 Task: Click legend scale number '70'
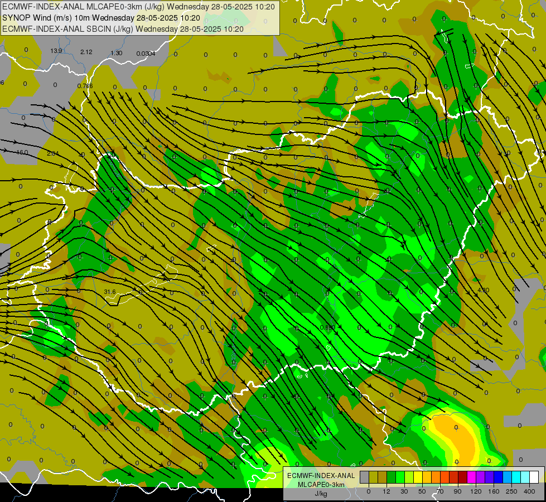click(x=440, y=491)
